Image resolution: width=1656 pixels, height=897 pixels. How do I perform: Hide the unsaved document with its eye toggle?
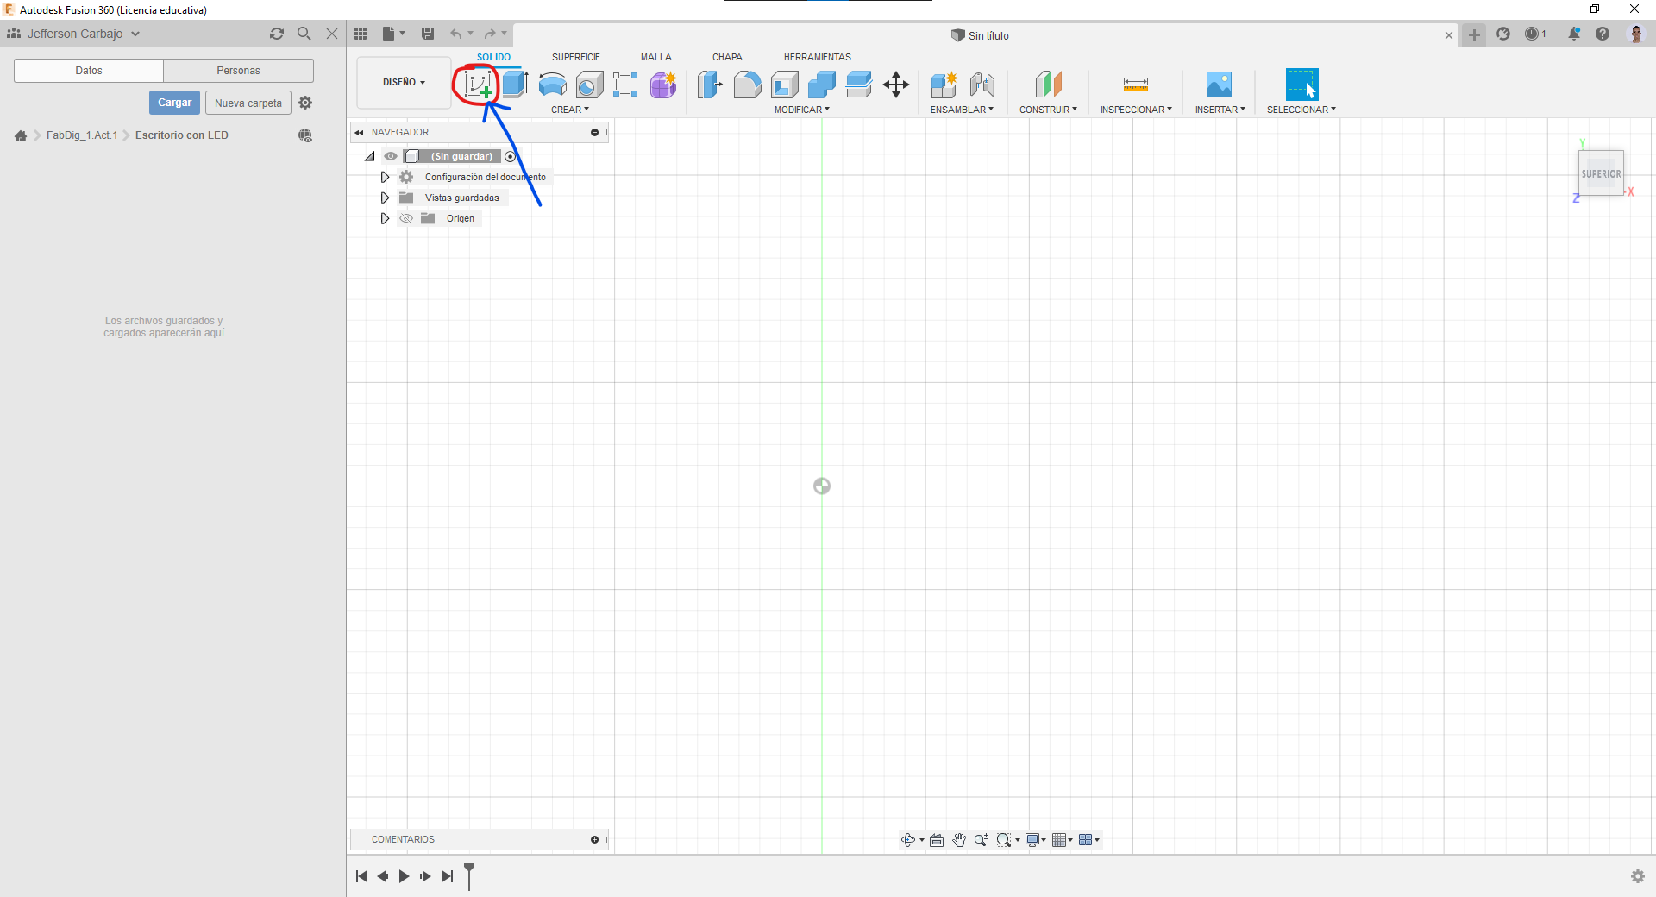[392, 156]
